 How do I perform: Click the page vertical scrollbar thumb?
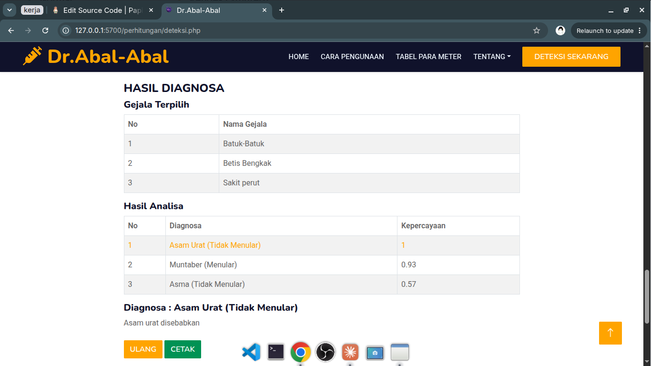(647, 296)
